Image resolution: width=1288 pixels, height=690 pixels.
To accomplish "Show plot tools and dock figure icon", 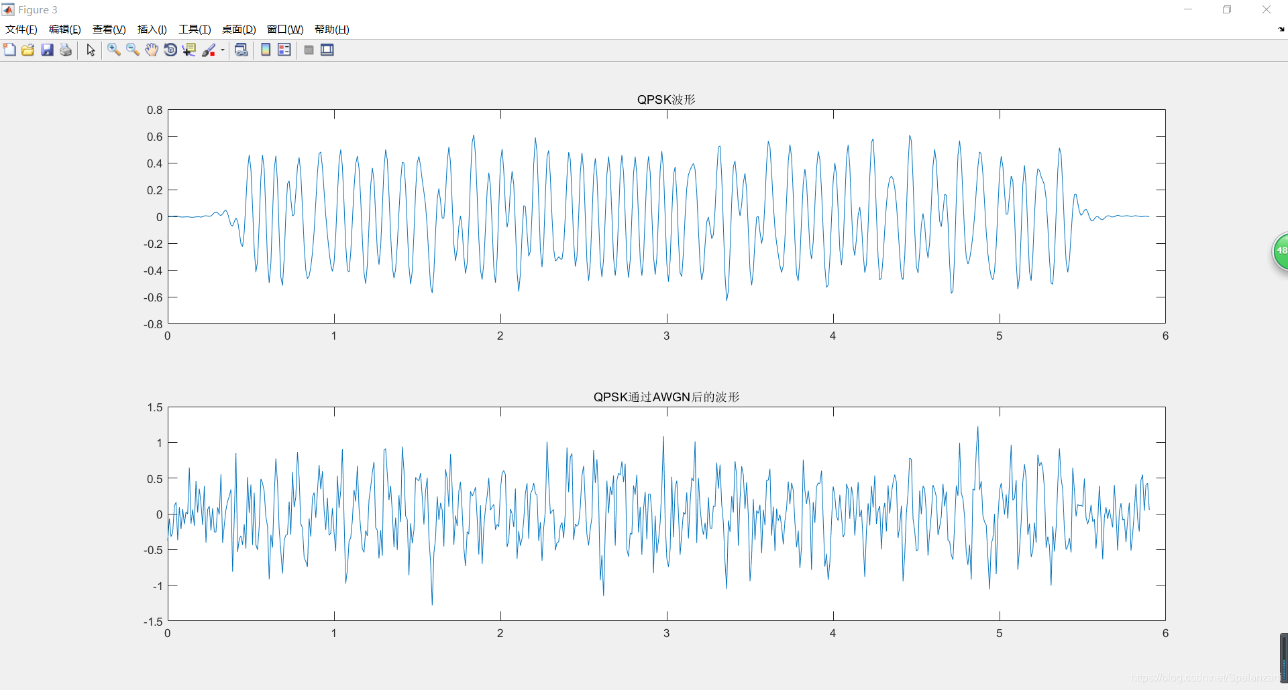I will (327, 50).
